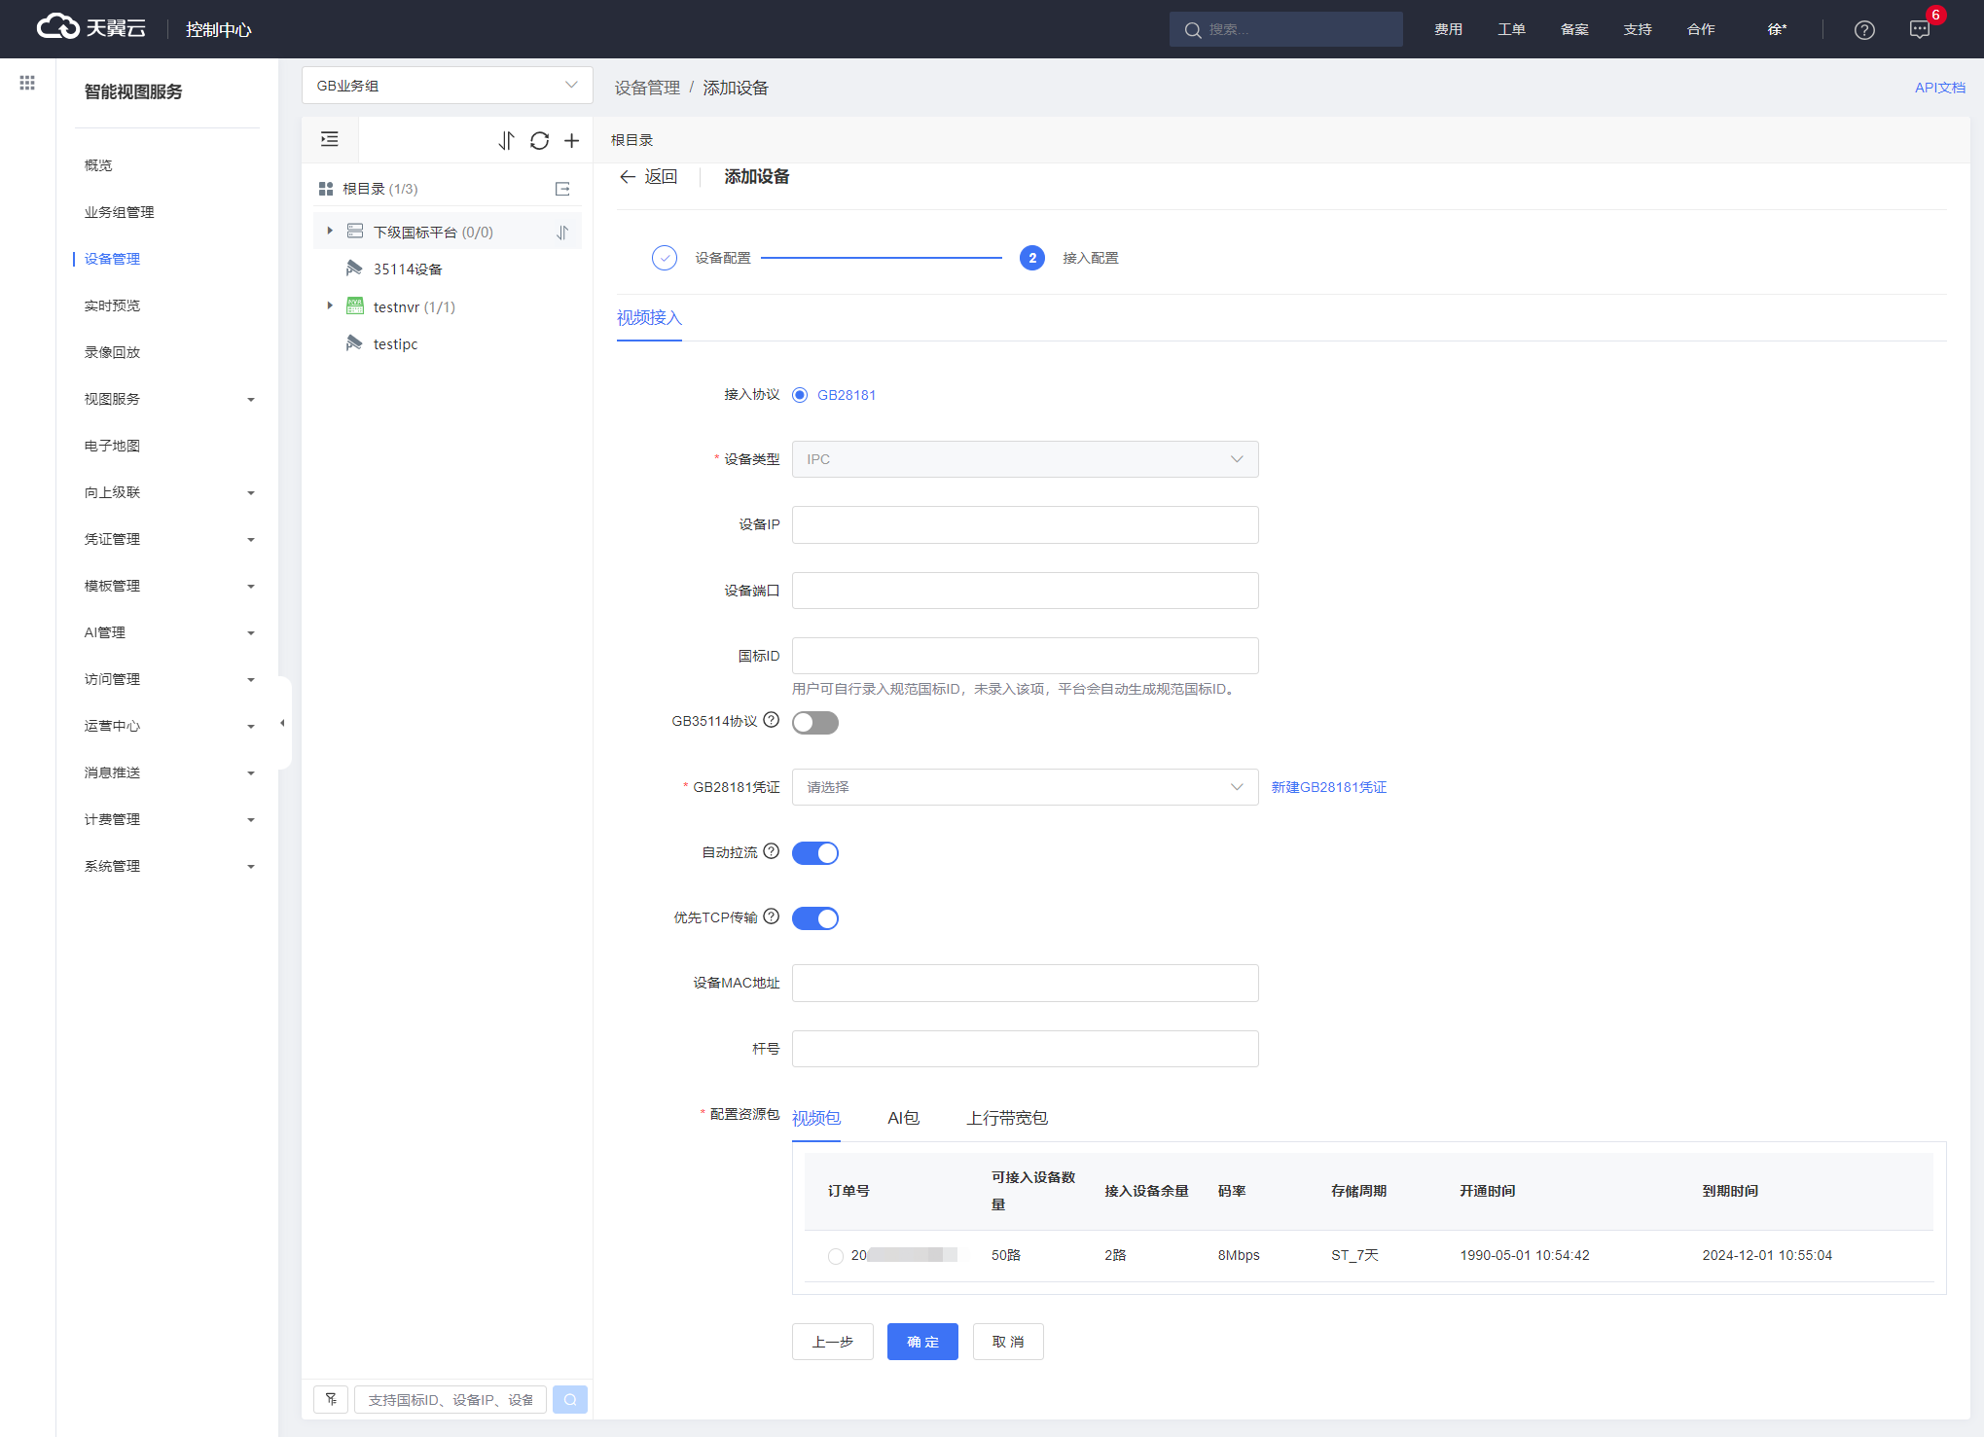The image size is (1984, 1437).
Task: Click the apps grid icon at top left
Action: tap(27, 84)
